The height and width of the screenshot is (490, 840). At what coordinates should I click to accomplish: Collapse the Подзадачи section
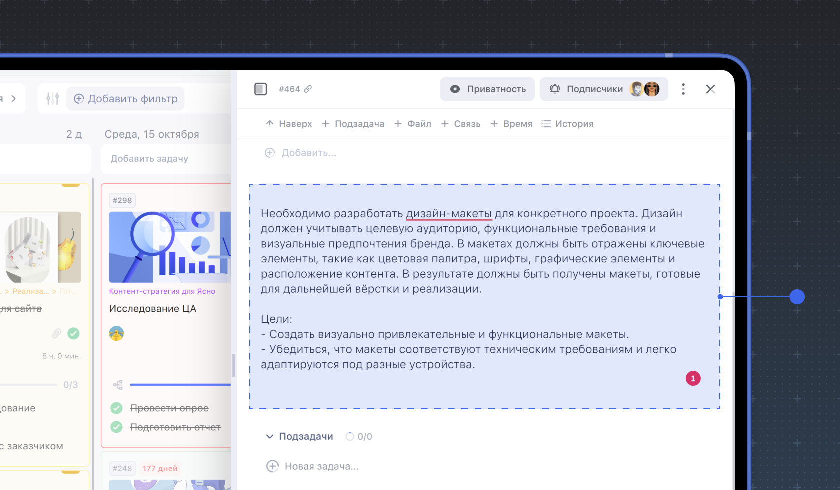point(270,436)
